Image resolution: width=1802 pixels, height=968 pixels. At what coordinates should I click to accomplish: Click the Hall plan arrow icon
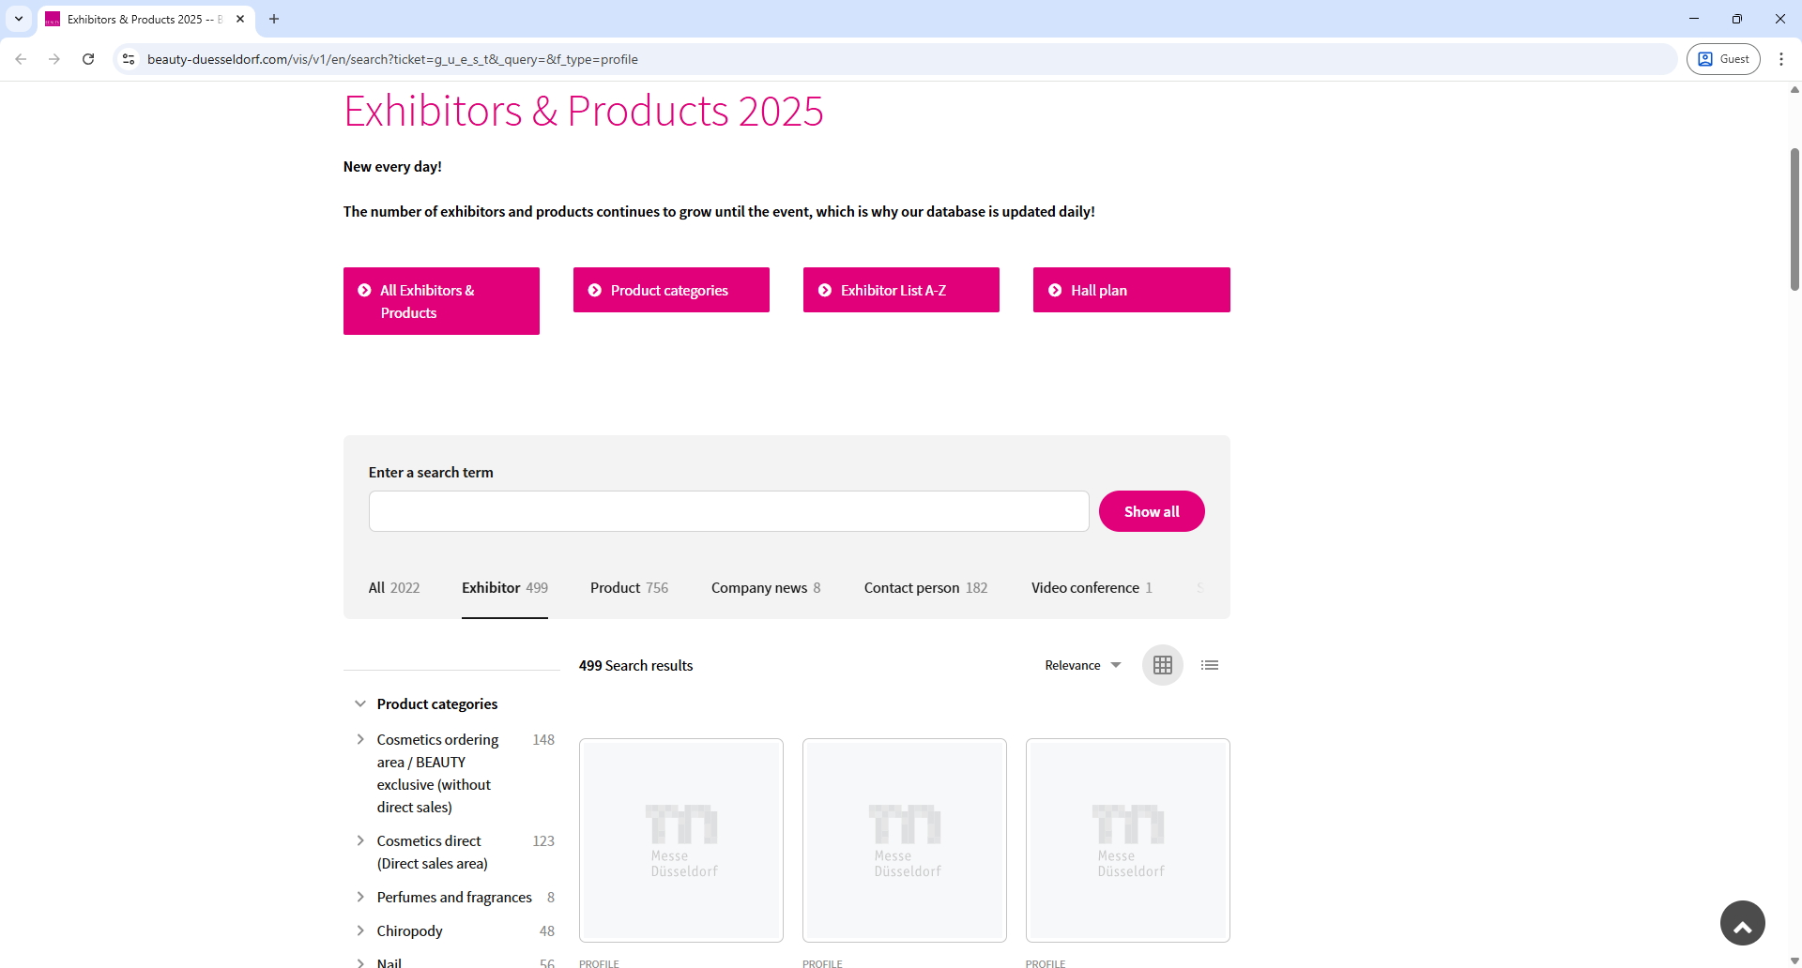(1054, 290)
